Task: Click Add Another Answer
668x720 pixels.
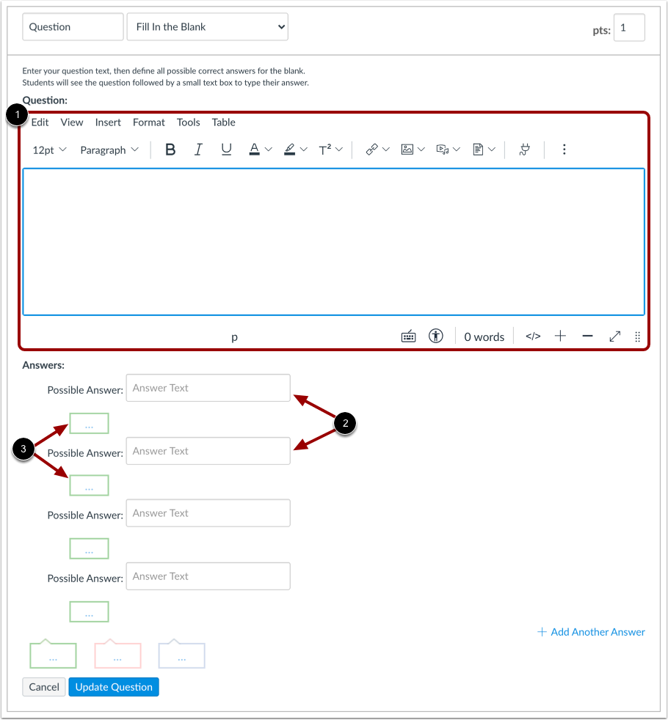Action: [590, 631]
